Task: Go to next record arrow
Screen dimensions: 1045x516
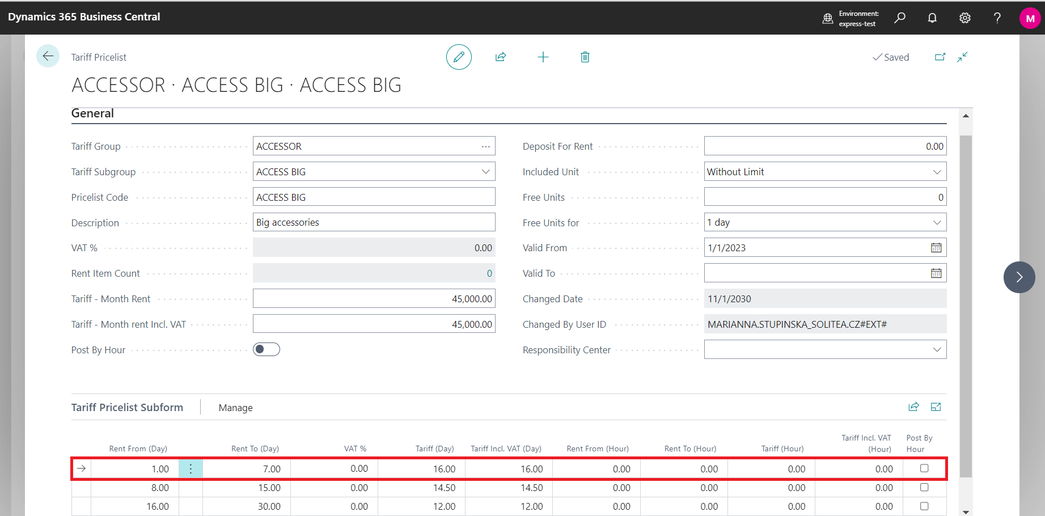Action: click(1019, 277)
